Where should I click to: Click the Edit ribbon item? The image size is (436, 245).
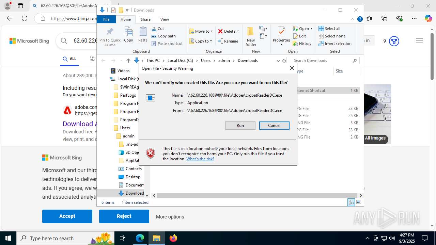tap(300, 36)
